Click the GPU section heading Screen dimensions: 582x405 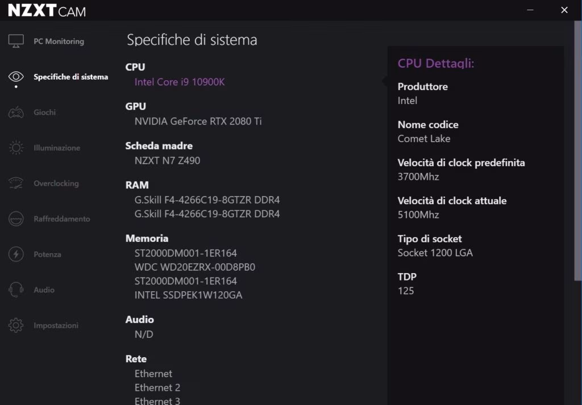tap(135, 106)
